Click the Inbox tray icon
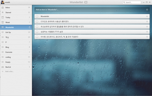Viewport: 152px width, 96px height. (x=3, y=7)
